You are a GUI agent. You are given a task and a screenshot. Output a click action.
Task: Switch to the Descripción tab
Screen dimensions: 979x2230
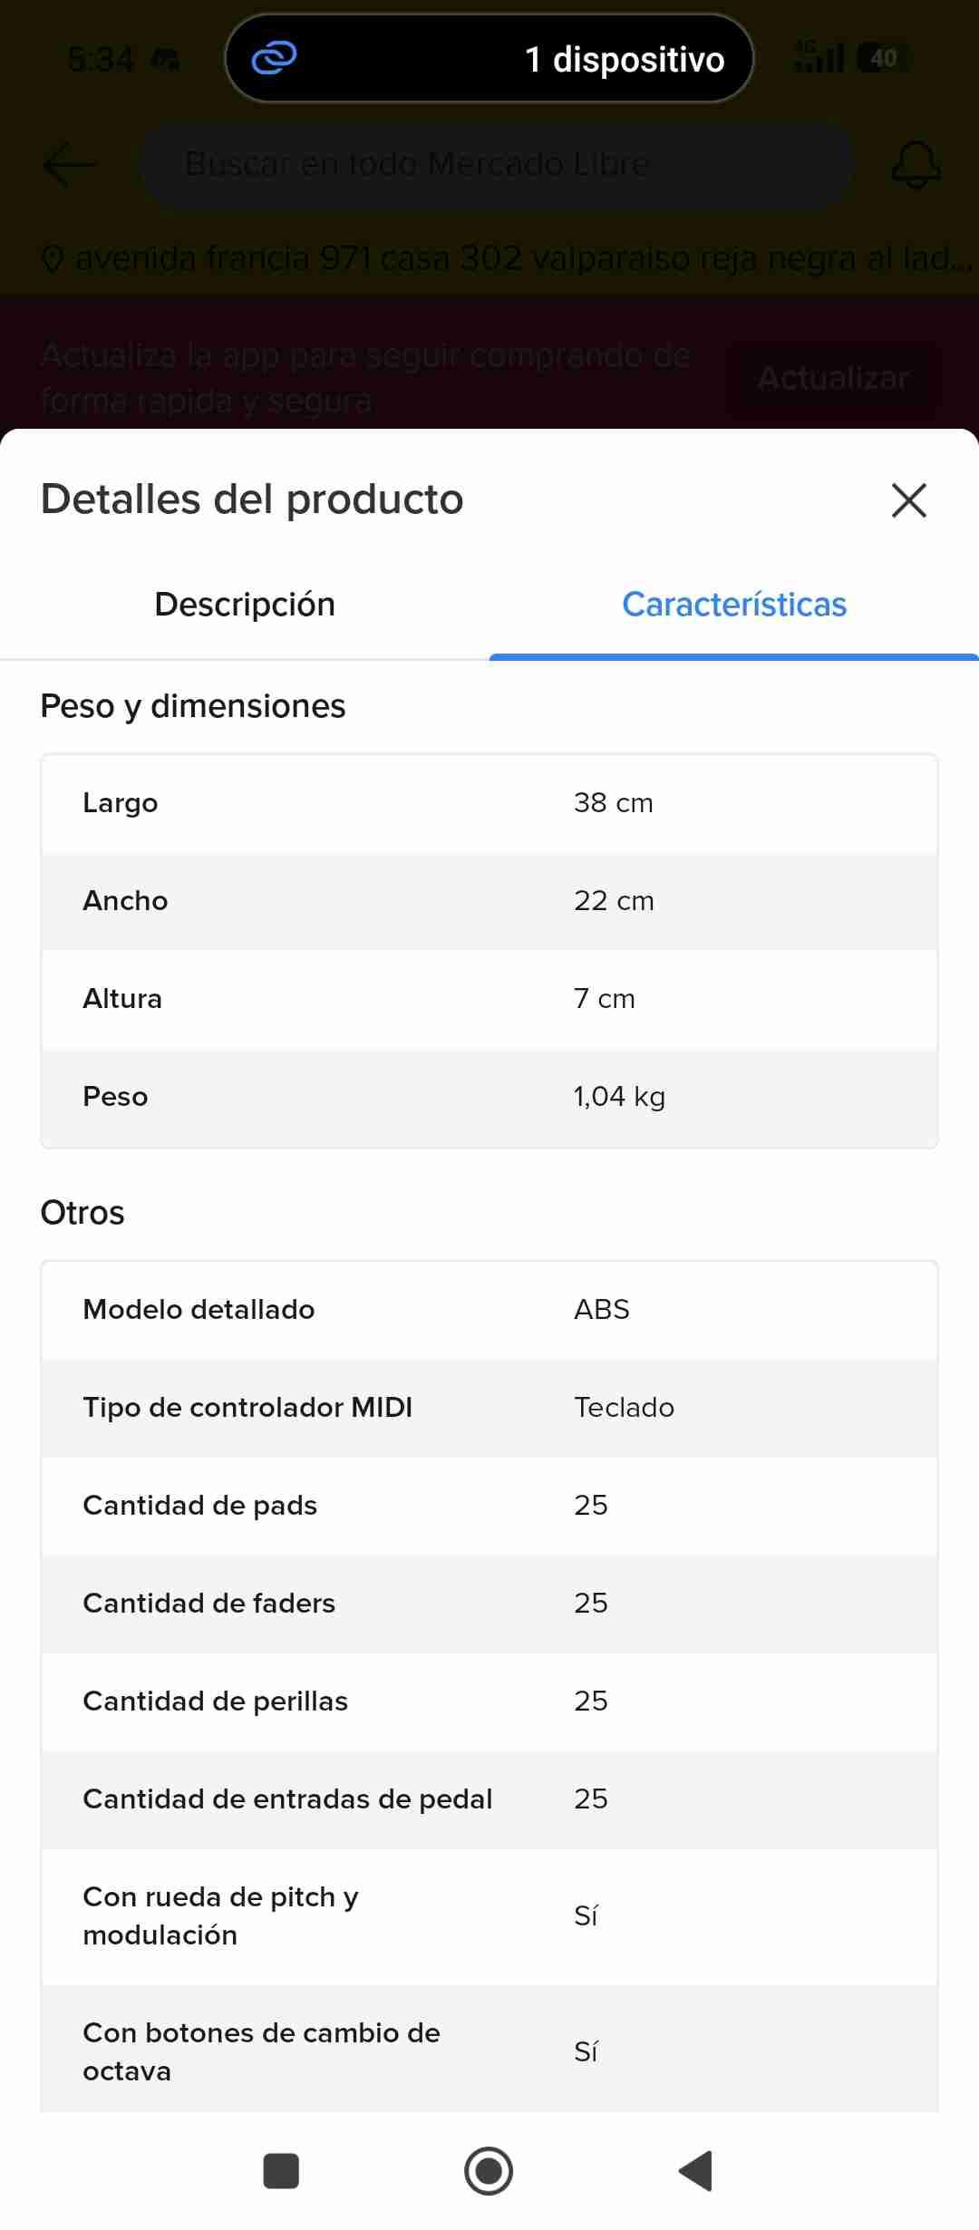pos(245,605)
